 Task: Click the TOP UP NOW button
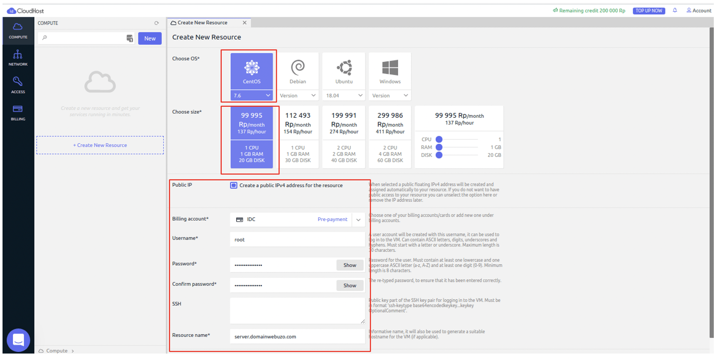(x=649, y=11)
